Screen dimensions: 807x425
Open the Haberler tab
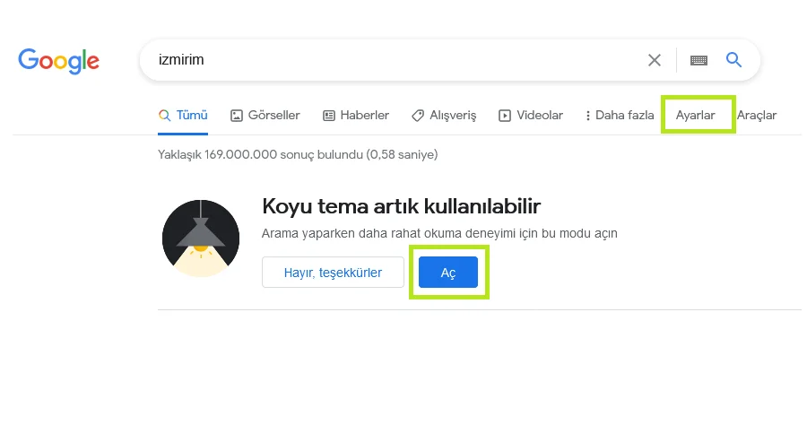[356, 116]
